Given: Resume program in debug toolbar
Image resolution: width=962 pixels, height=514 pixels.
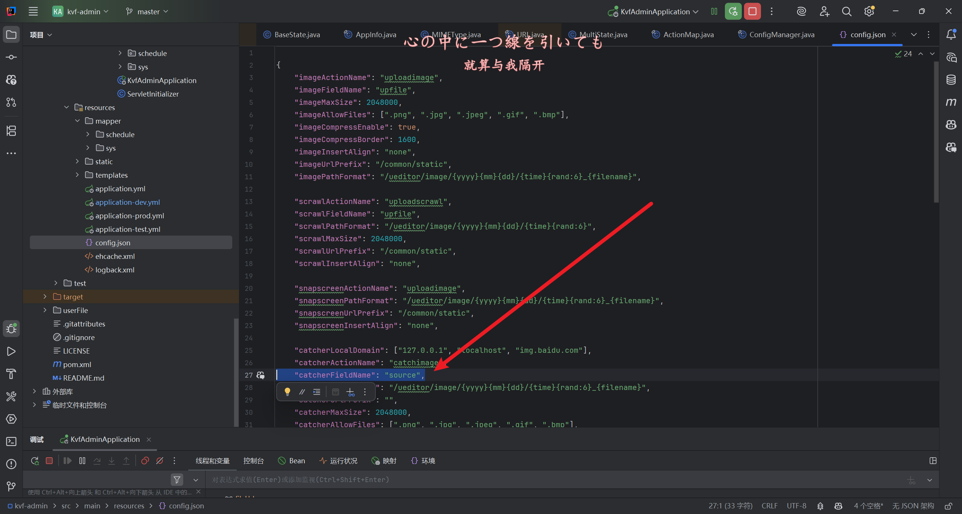Looking at the screenshot, I should tap(67, 461).
